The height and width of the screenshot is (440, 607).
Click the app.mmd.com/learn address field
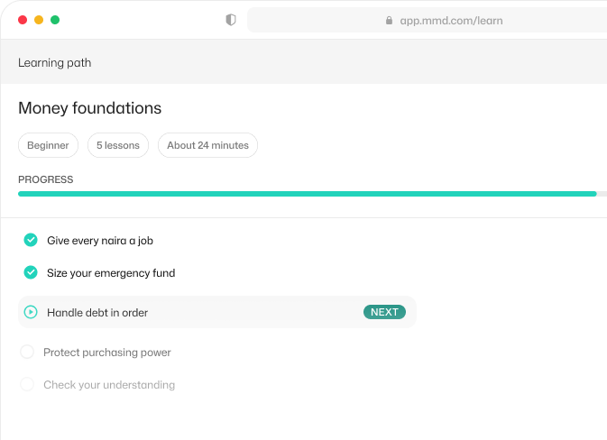427,21
